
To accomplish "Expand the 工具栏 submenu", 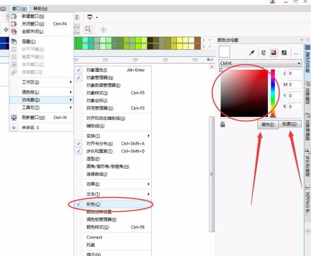I will click(41, 108).
